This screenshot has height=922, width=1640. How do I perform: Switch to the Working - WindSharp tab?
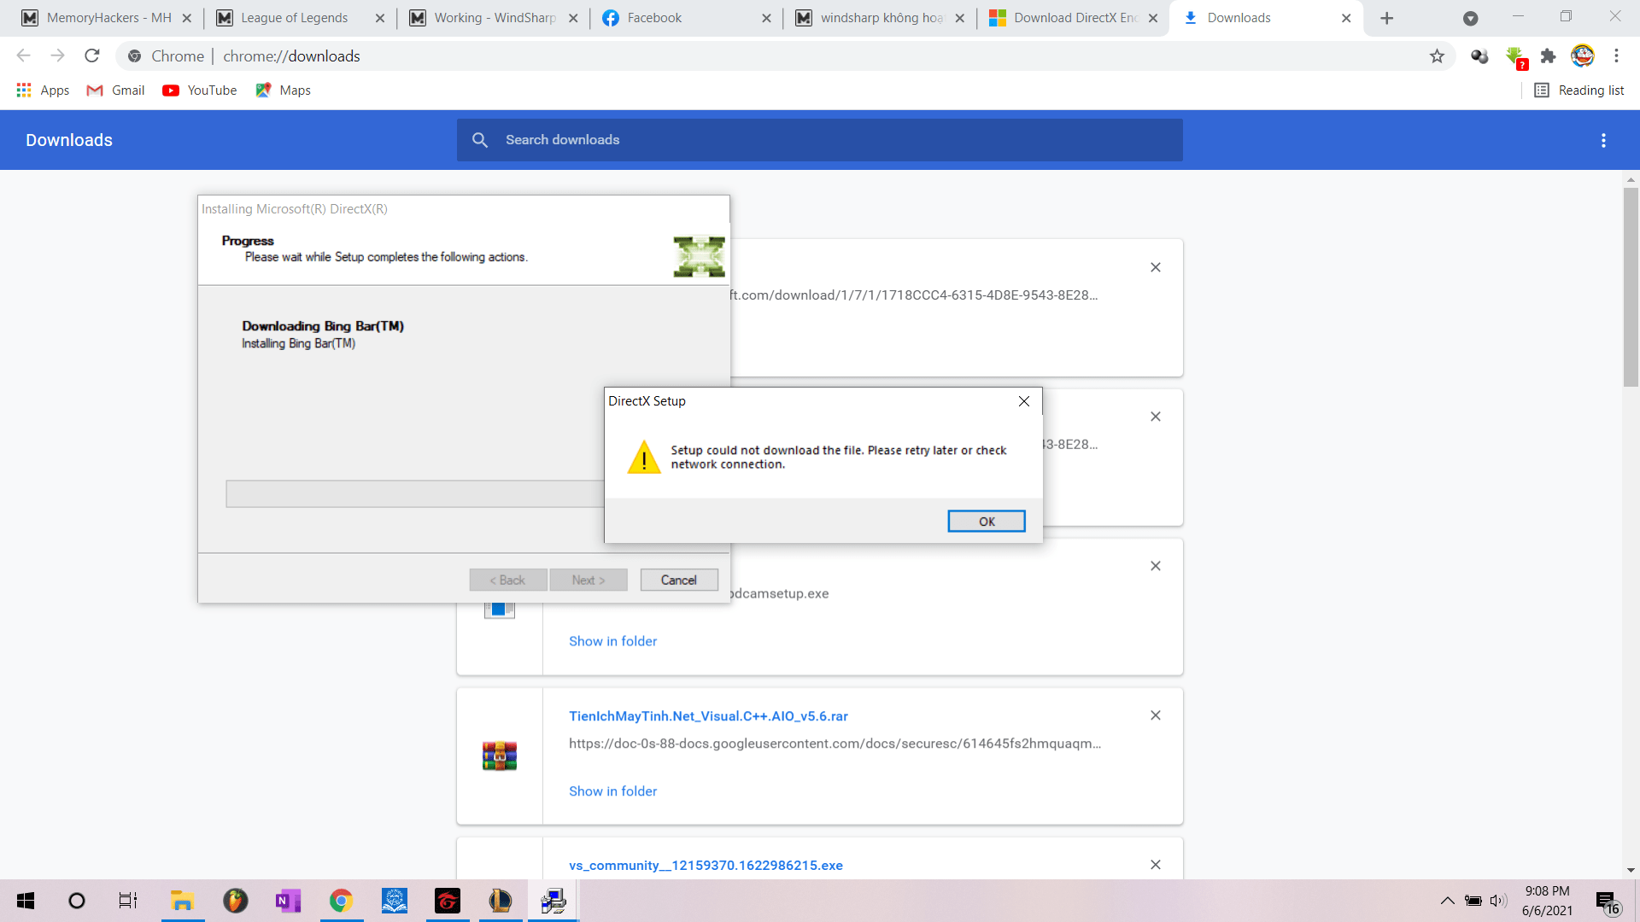(495, 18)
